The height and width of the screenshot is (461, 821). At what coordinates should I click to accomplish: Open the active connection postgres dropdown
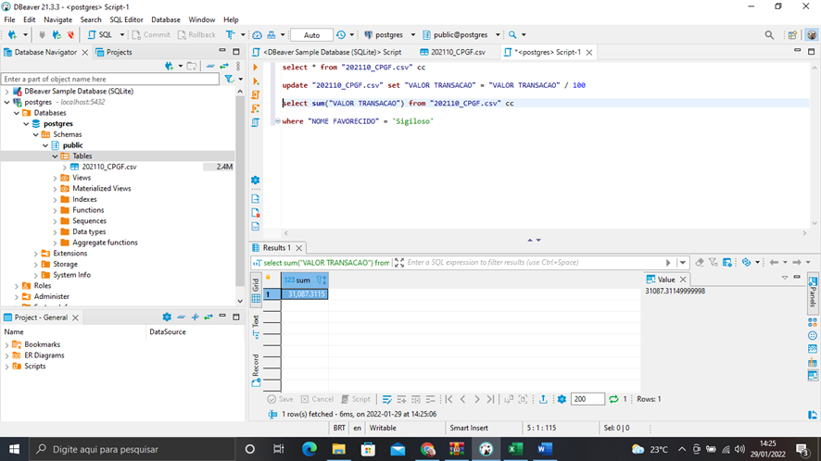(389, 34)
